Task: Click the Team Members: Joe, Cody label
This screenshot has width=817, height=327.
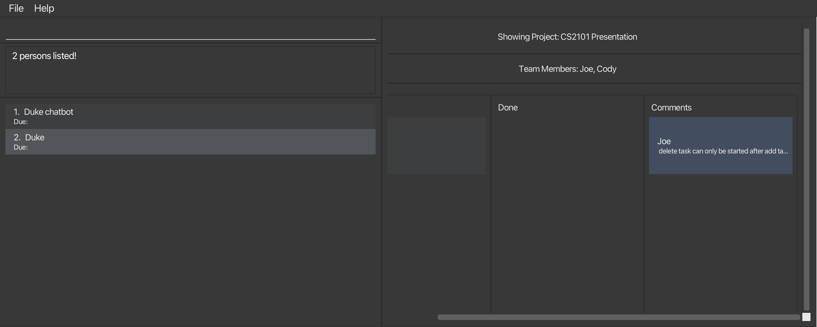Action: 567,69
